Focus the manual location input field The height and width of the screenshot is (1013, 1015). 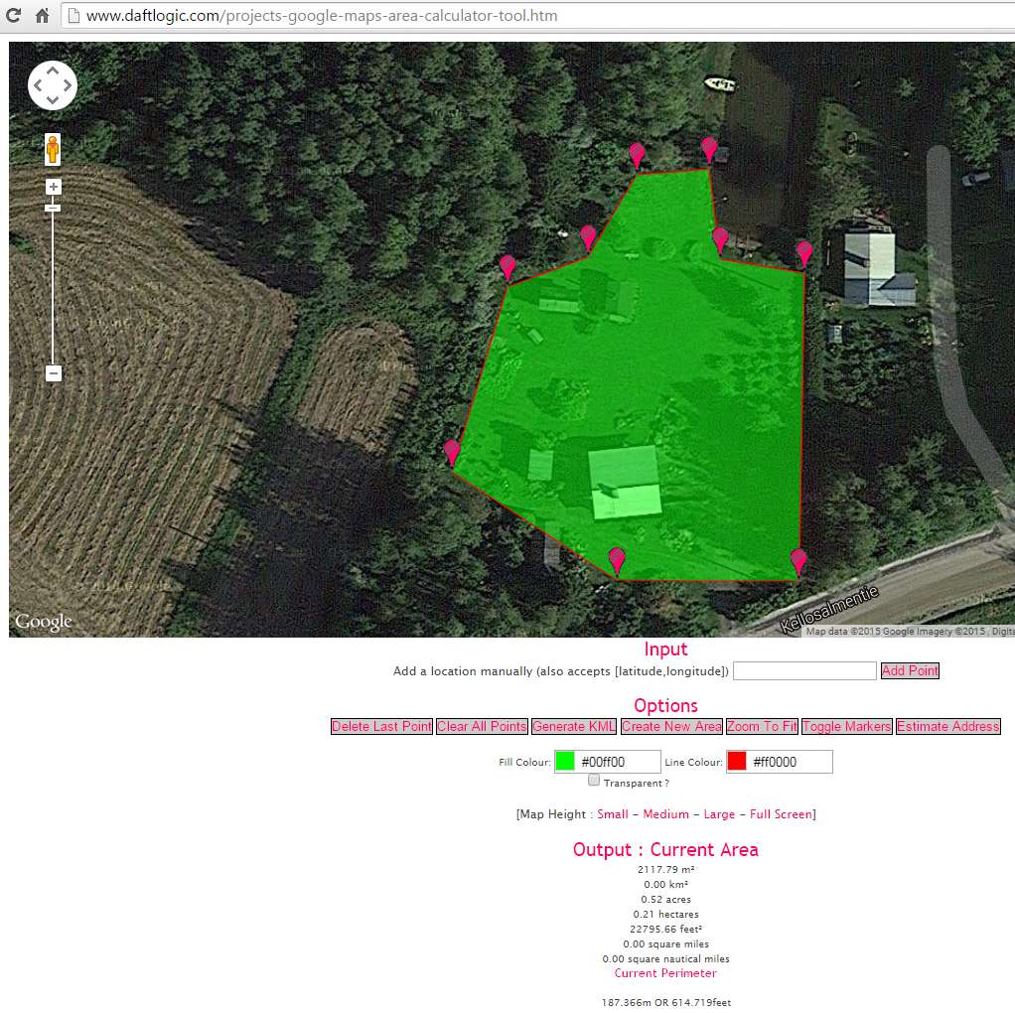804,670
